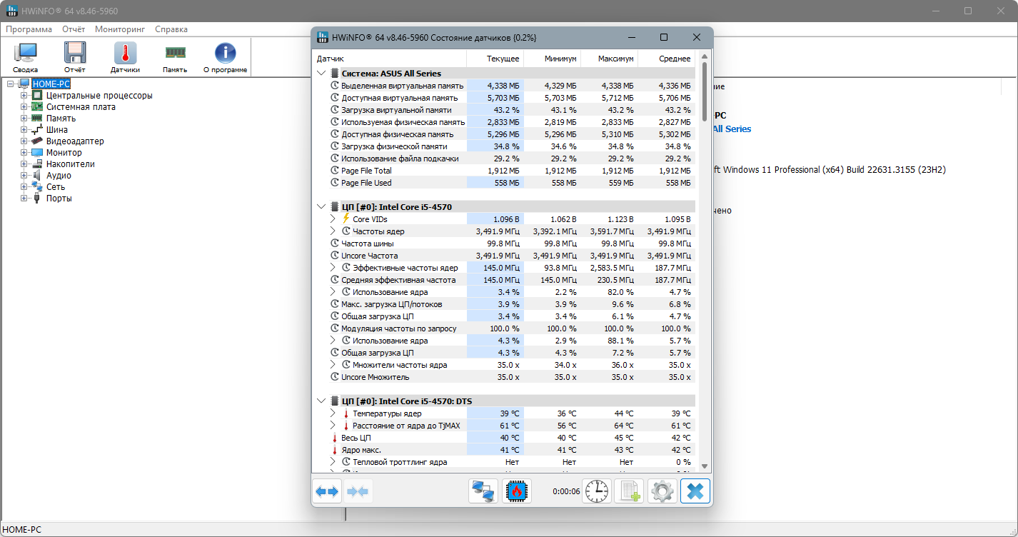The height and width of the screenshot is (537, 1018).
Task: Open sensor settings gear icon
Action: (662, 491)
